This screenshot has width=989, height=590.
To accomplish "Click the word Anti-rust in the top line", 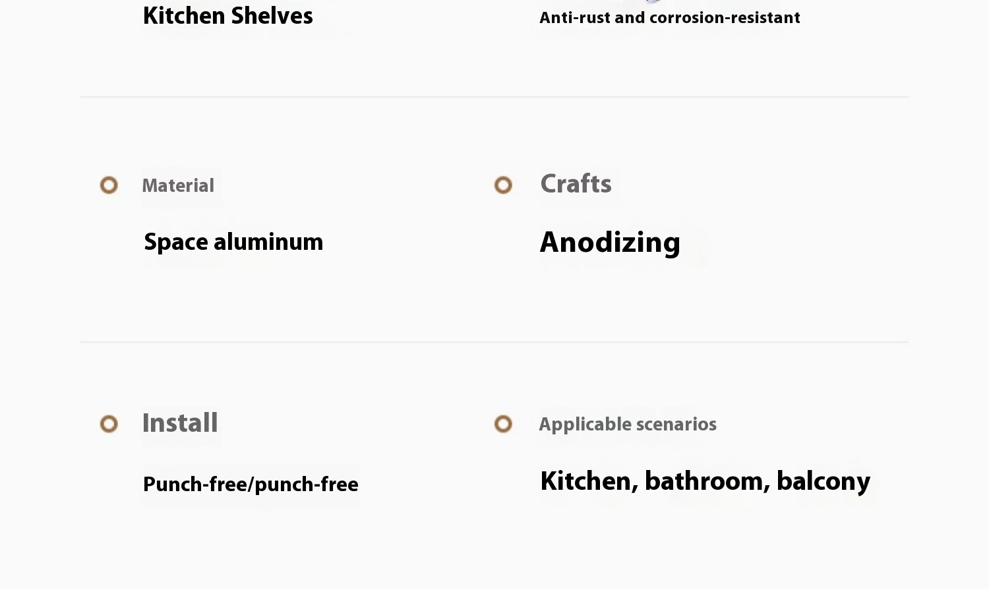I will (x=574, y=18).
